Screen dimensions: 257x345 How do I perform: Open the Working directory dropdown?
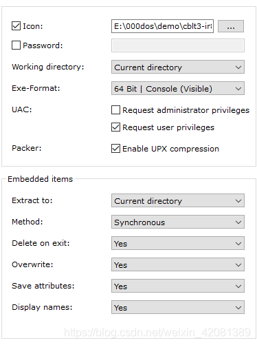(178, 67)
